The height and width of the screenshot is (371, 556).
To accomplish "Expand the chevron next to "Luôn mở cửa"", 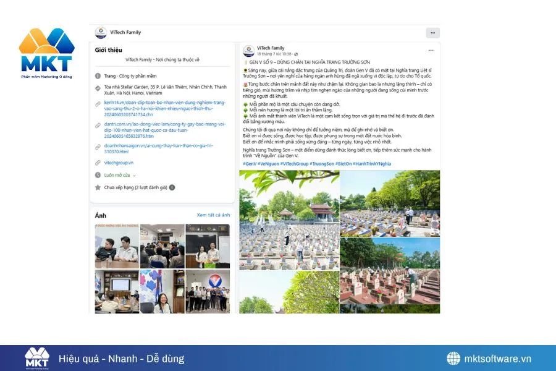I will coord(133,174).
